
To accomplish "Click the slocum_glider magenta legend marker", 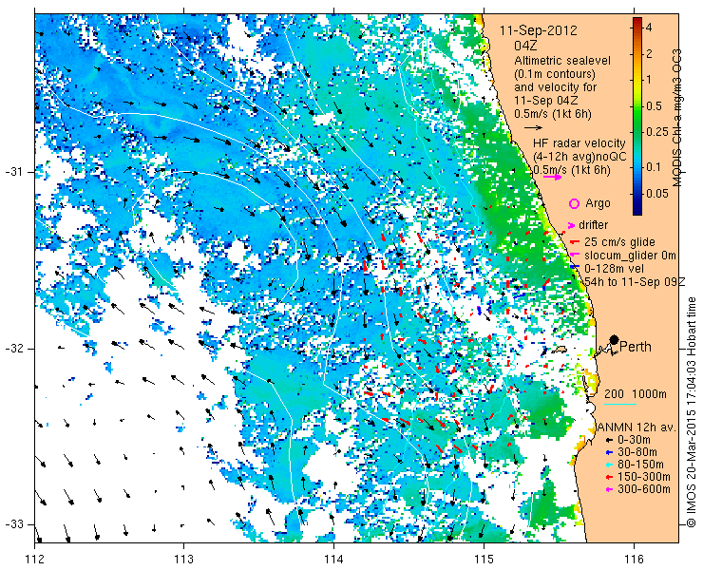I will [573, 256].
